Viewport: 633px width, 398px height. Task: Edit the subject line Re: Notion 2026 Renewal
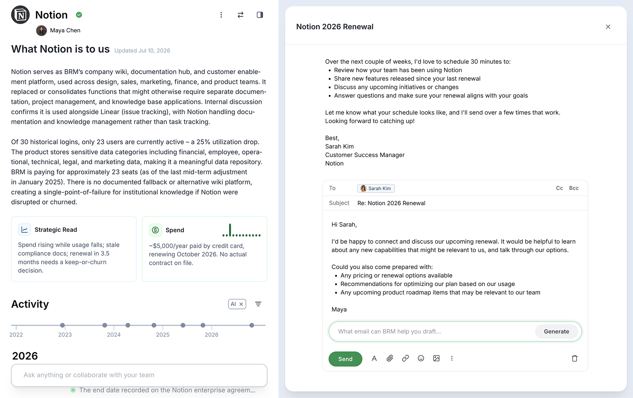[391, 203]
